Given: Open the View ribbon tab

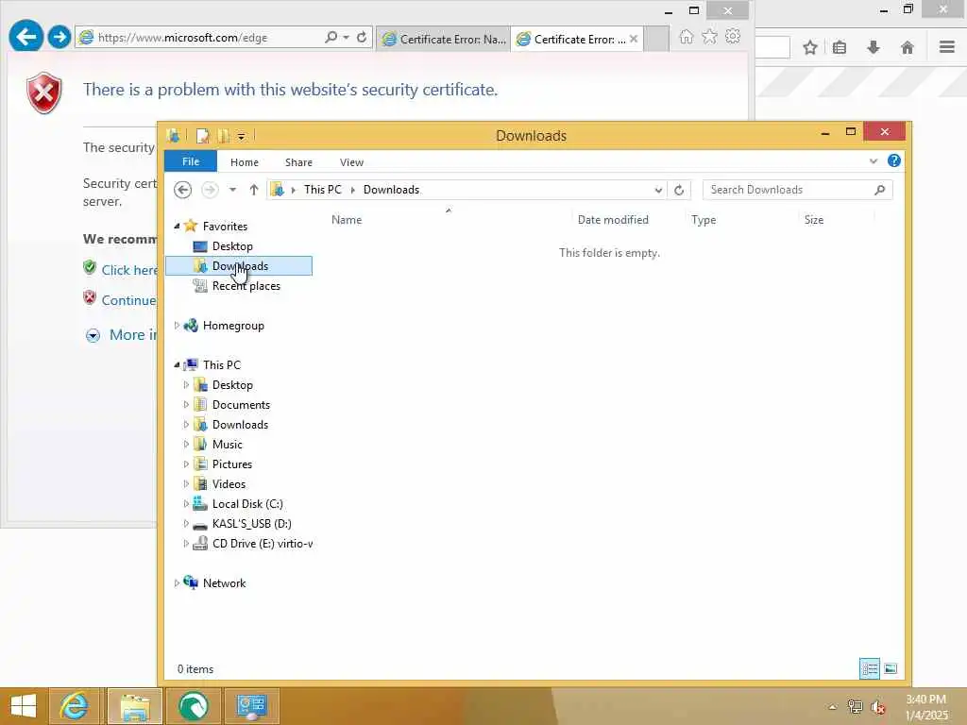Looking at the screenshot, I should [351, 162].
